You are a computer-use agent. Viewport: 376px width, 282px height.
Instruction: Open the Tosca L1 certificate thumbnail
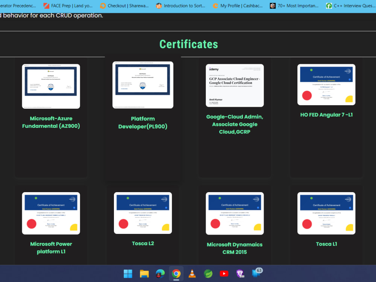click(326, 213)
